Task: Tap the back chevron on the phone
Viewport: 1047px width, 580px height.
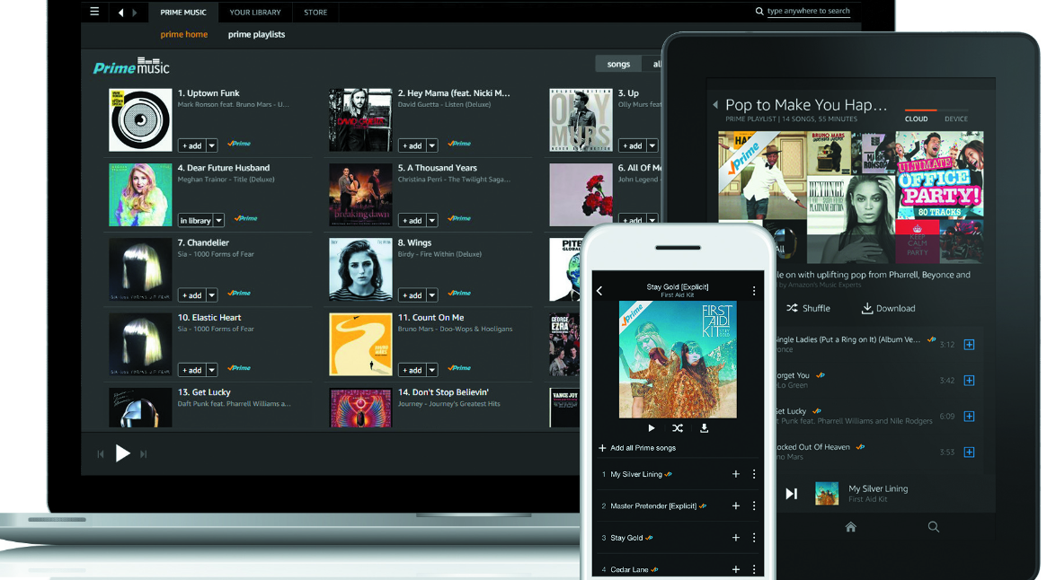Action: pyautogui.click(x=599, y=290)
